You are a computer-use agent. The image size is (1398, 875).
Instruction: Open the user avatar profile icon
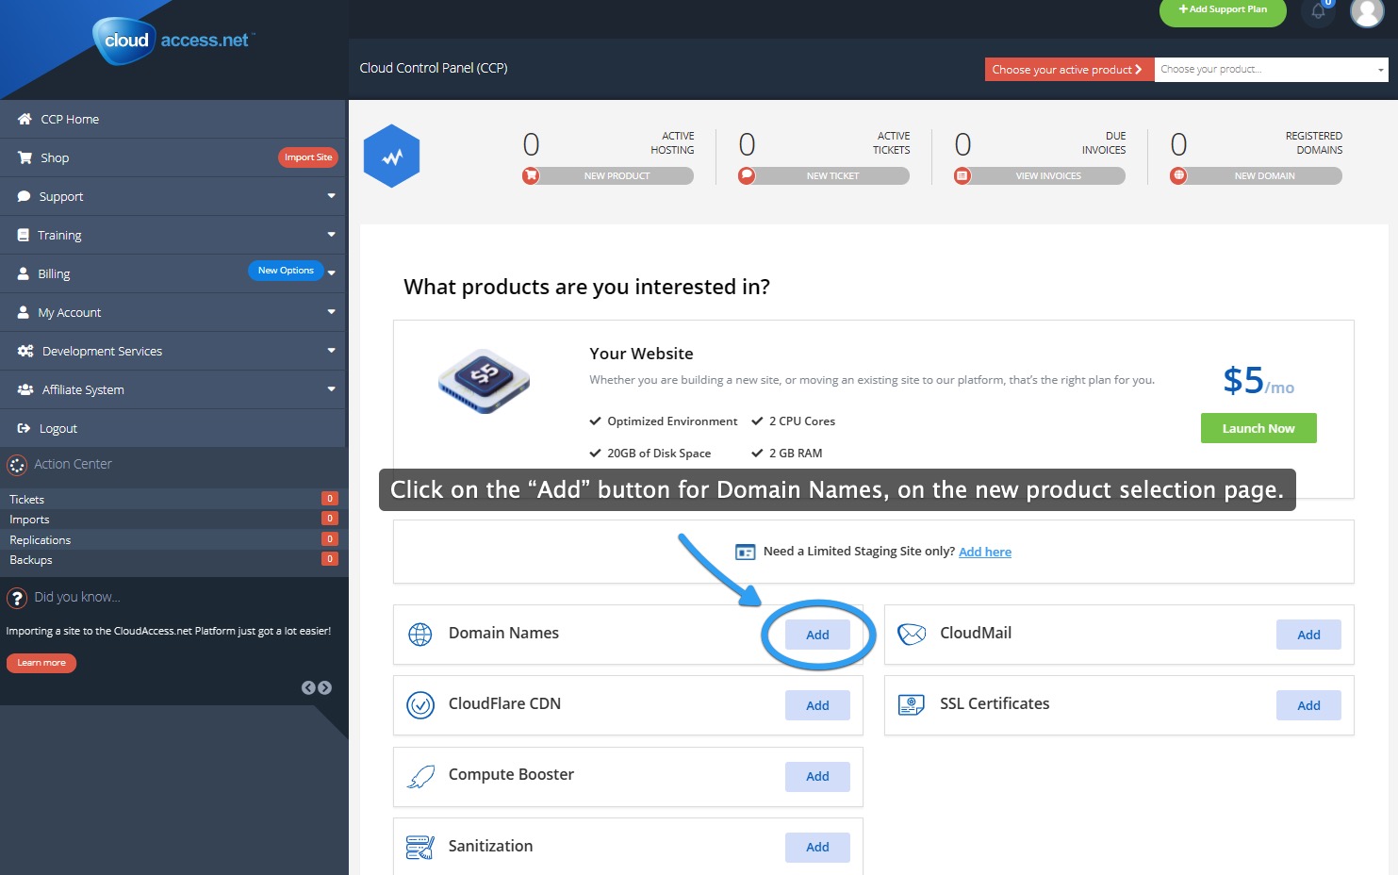(1367, 11)
